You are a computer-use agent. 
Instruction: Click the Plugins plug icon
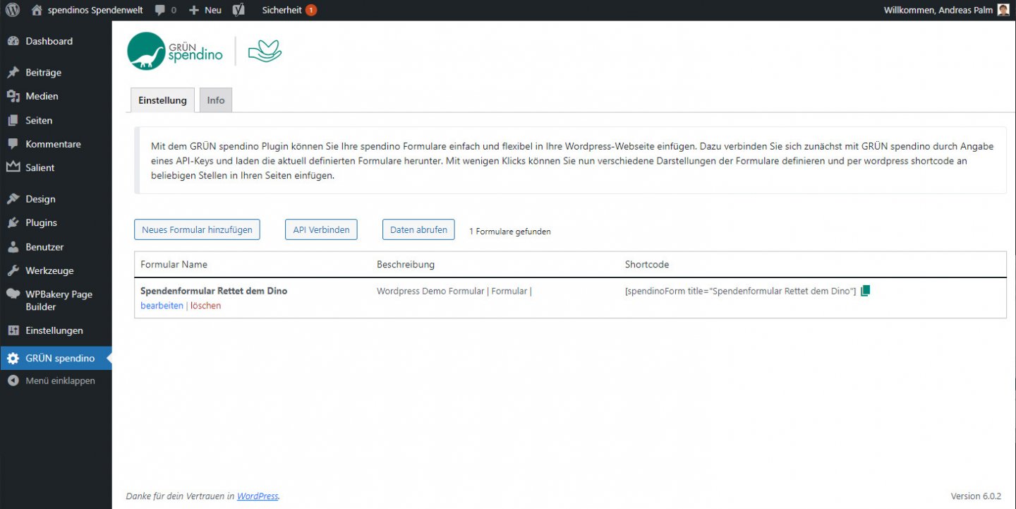pos(13,222)
